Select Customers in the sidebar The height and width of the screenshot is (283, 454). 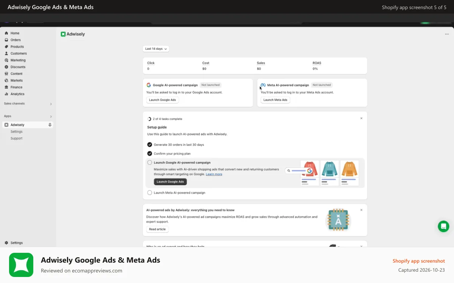pyautogui.click(x=19, y=54)
